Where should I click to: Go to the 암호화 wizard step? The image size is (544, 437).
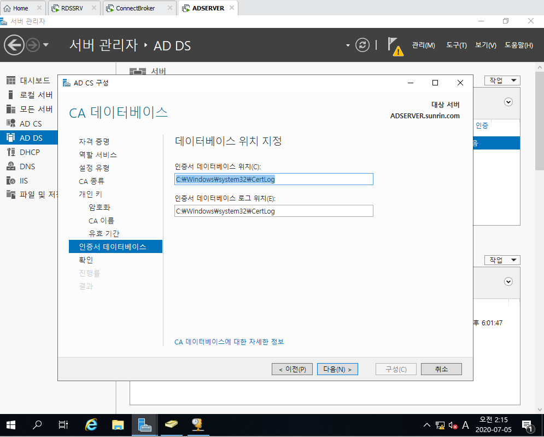click(99, 208)
